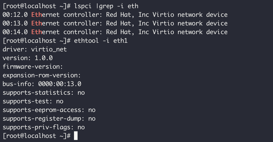
Task: Click the highlighted 'Eth' on the 00:14.0 line
Action: click(36, 32)
